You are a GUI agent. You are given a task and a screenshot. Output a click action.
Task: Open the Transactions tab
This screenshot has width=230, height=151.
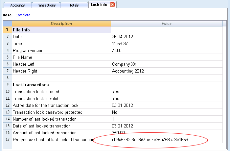pos(46,5)
